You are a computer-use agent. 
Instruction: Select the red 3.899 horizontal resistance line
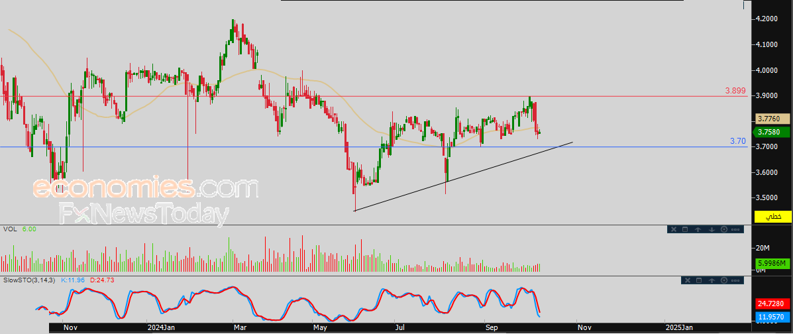374,95
